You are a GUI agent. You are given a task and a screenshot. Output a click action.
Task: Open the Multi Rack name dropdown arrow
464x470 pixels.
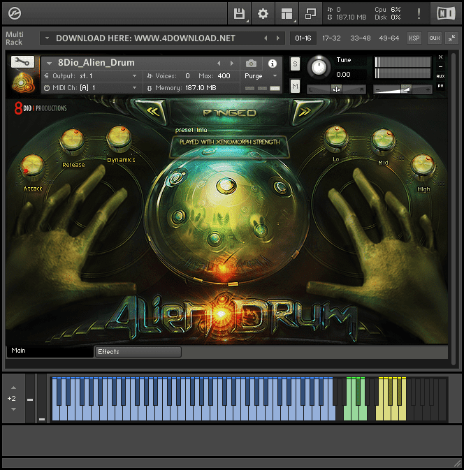[x=47, y=38]
